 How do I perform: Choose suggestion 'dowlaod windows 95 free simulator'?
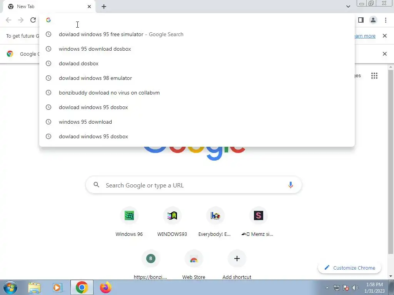pos(197,34)
